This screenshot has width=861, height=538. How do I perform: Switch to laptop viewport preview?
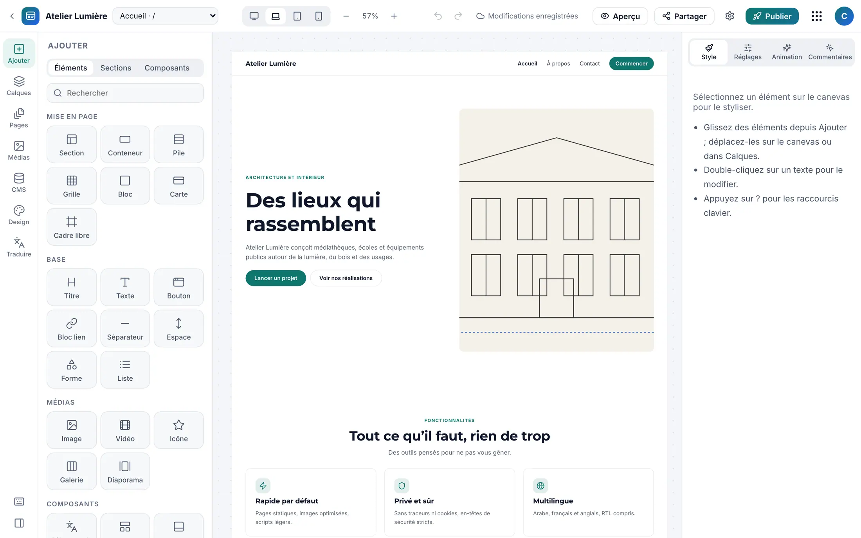[x=276, y=16]
